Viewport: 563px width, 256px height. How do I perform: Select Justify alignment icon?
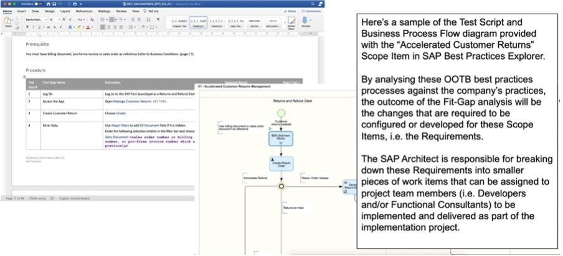tap(121, 27)
